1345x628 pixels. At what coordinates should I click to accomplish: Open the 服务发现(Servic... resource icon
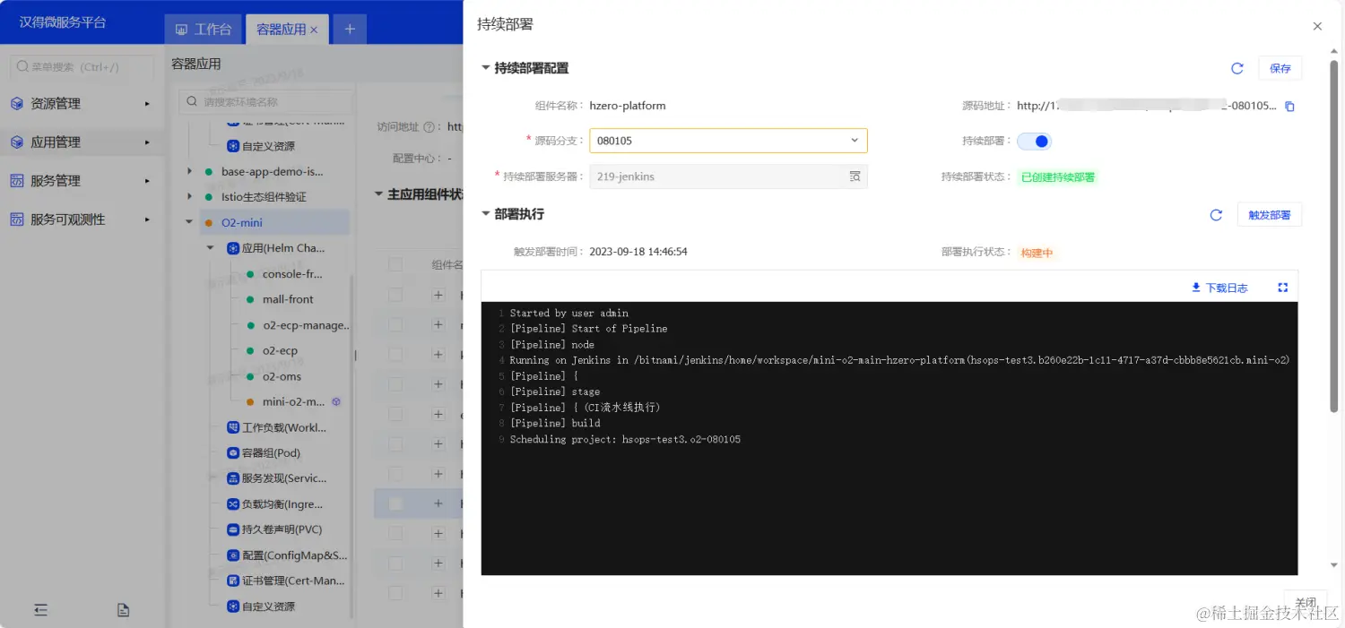[x=233, y=478]
